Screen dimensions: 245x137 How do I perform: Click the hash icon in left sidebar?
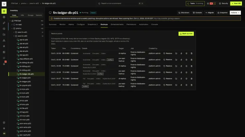tap(4, 46)
